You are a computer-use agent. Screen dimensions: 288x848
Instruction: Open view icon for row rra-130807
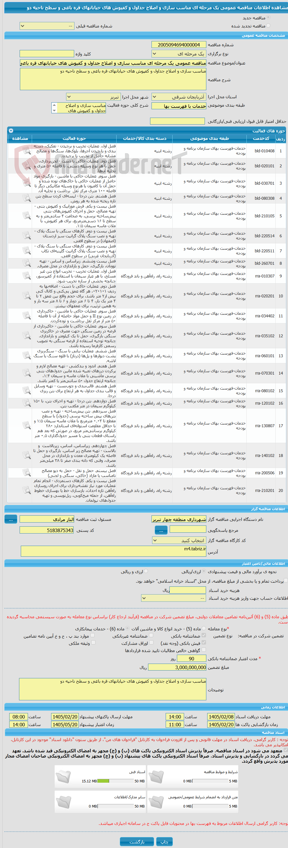tap(27, 426)
